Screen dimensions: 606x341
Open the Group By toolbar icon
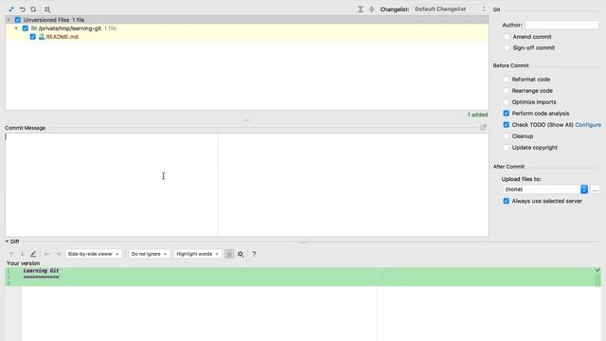47,9
